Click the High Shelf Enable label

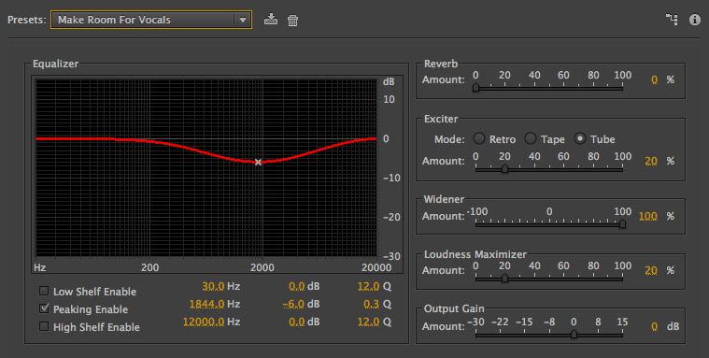click(96, 327)
